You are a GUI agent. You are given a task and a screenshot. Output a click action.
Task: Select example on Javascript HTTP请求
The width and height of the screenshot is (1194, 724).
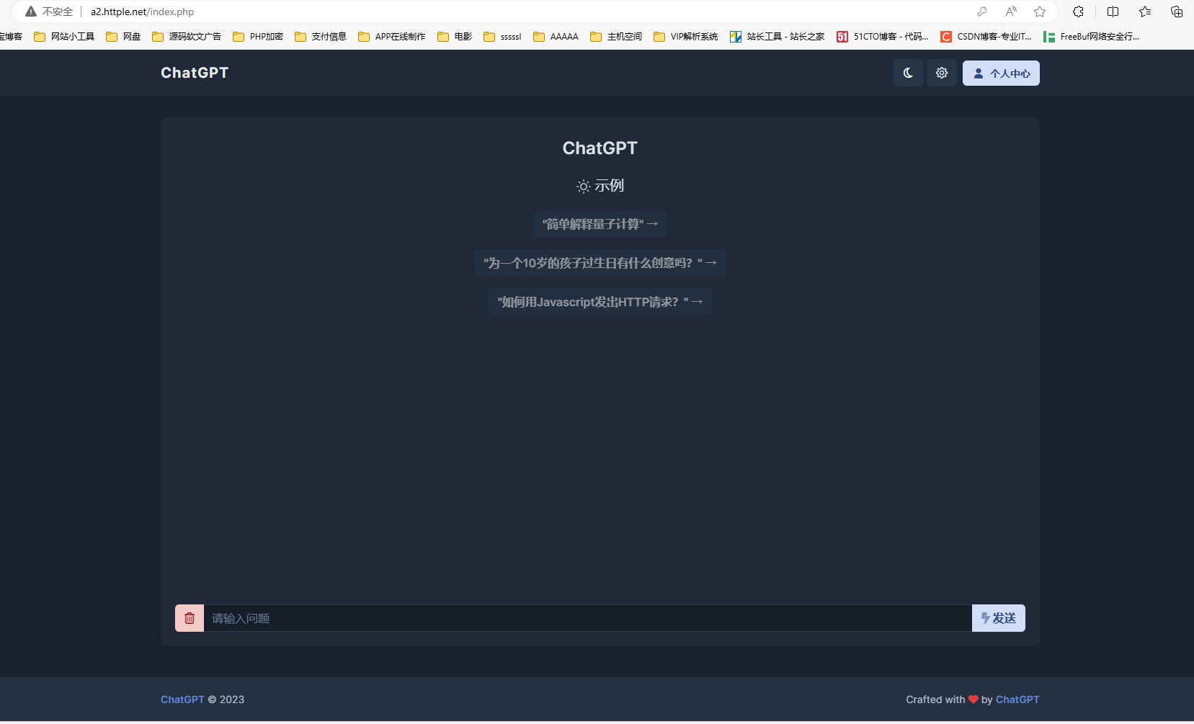pyautogui.click(x=600, y=302)
